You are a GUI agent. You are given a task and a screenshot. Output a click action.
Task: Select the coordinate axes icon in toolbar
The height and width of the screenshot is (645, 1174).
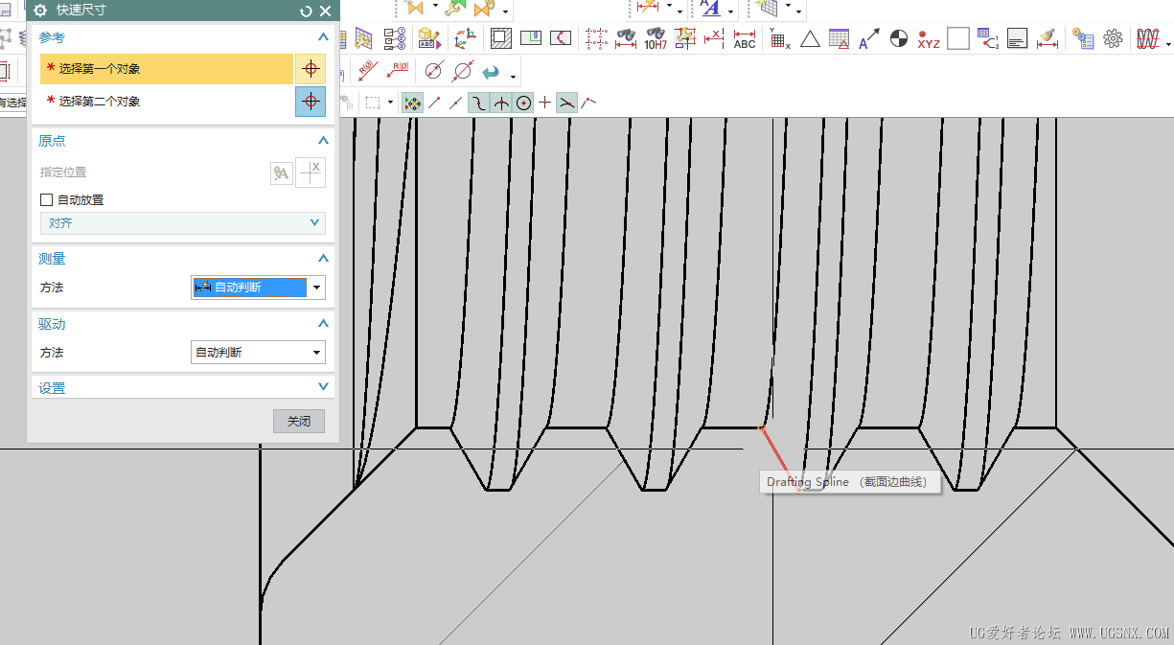(465, 38)
